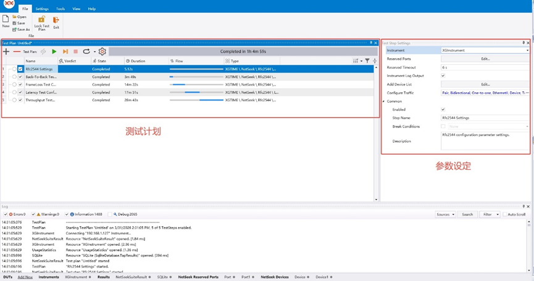Click the New test plan icon

pos(6,18)
